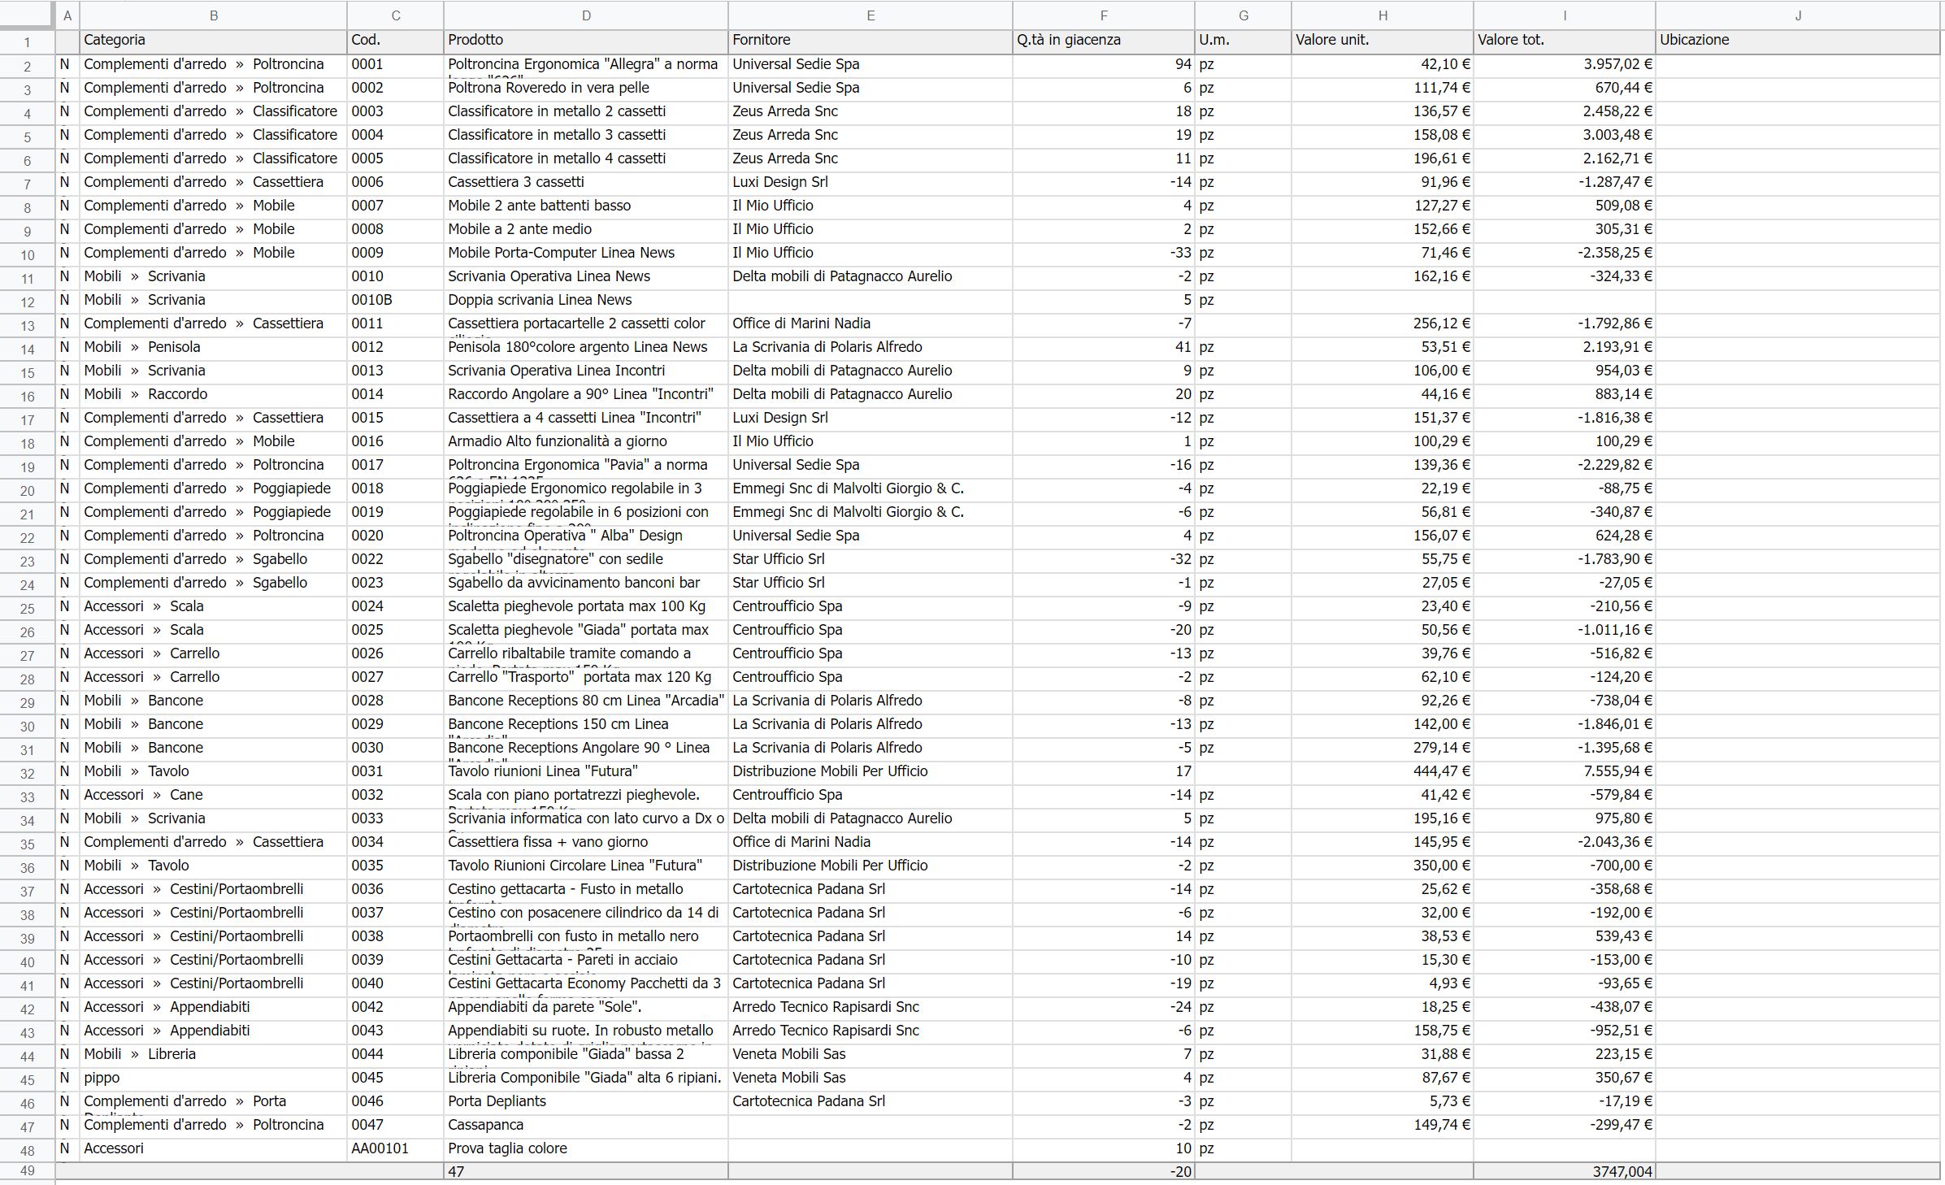Select cell with code 0001
The height and width of the screenshot is (1185, 1945).
(395, 65)
